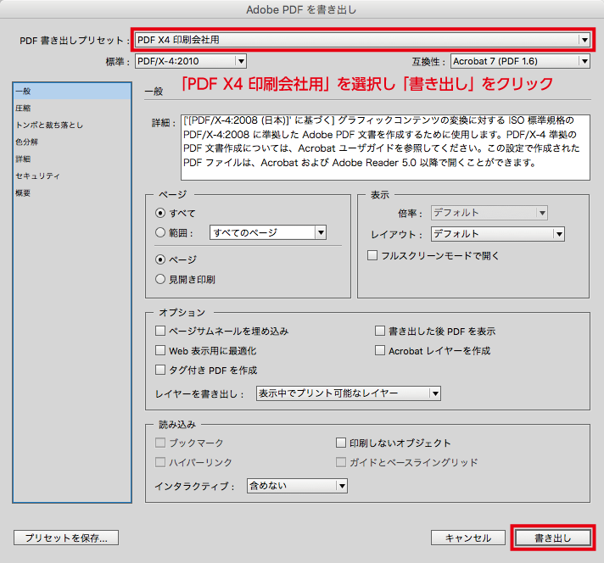Click the プリセットを保存... button
The image size is (604, 563).
point(66,538)
